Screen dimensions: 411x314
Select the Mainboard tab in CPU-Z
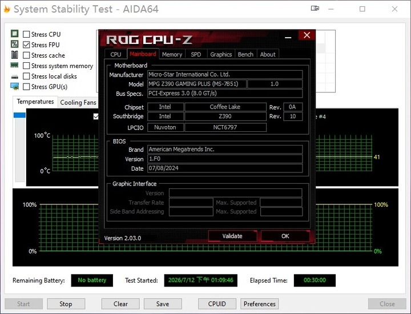click(x=143, y=54)
